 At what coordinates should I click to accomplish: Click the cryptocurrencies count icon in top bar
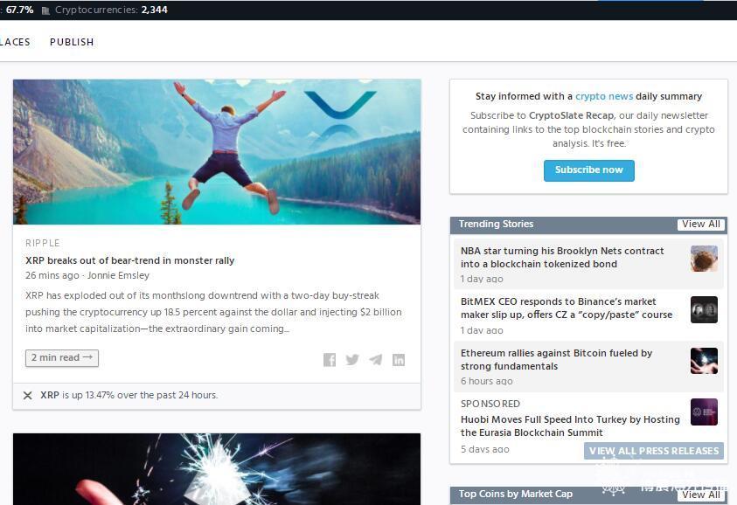pyautogui.click(x=45, y=10)
